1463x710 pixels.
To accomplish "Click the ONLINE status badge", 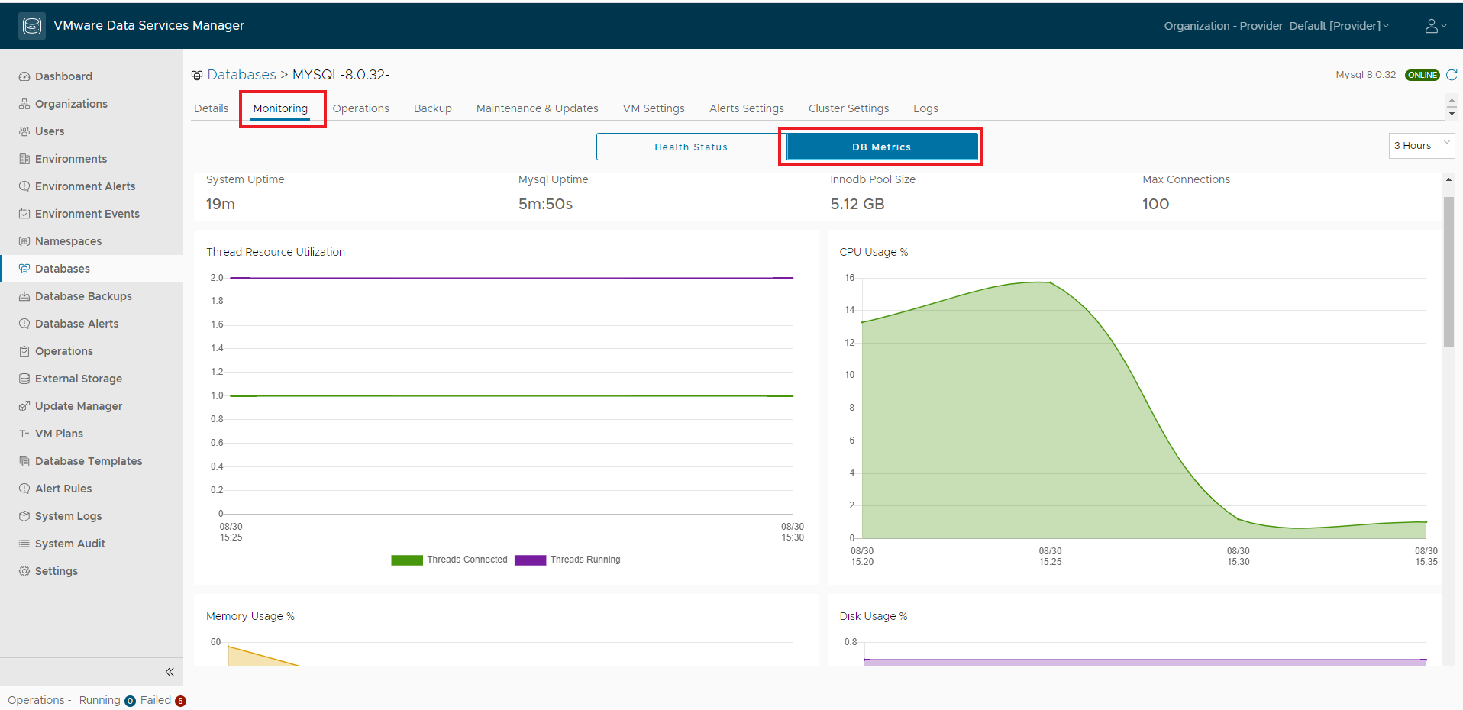I will [x=1423, y=75].
